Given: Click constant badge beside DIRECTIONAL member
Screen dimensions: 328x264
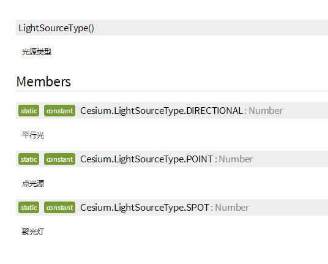Looking at the screenshot, I should (59, 111).
